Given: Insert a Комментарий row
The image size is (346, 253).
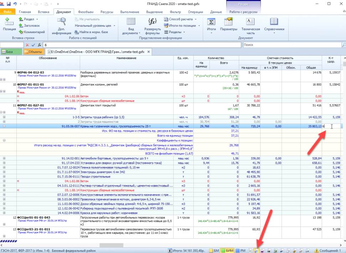Looking at the screenshot, I should tap(32, 32).
